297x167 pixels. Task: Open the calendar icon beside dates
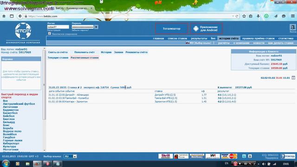coord(293,77)
